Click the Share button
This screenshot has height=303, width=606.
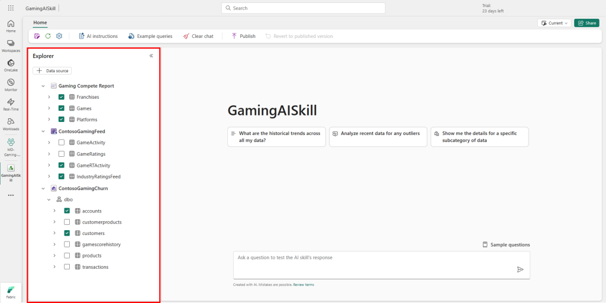coord(586,23)
